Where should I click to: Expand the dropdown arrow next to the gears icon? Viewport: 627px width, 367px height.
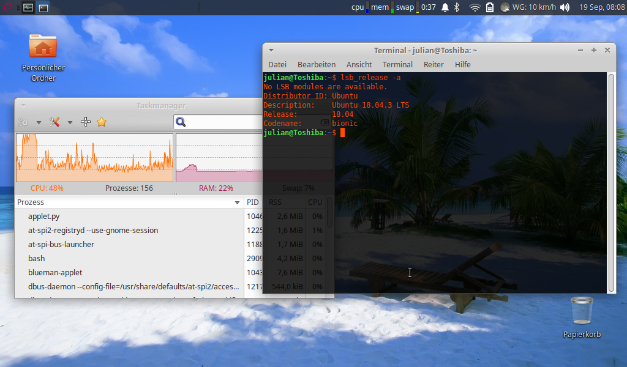point(39,122)
